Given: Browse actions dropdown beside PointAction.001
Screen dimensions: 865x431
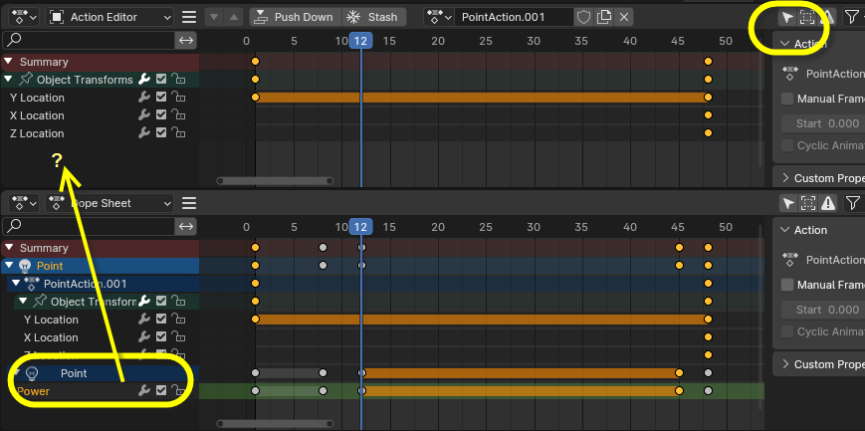Looking at the screenshot, I should click(439, 17).
